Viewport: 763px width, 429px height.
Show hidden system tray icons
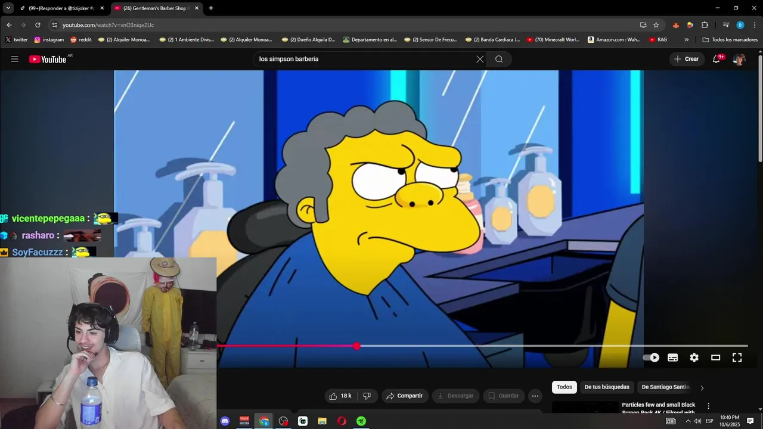click(x=688, y=421)
